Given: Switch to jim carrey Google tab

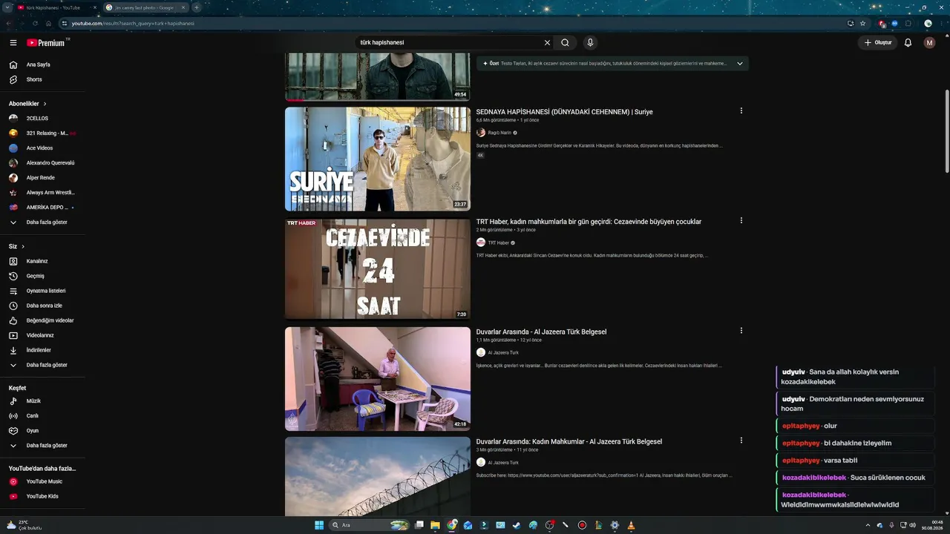Looking at the screenshot, I should coord(145,7).
